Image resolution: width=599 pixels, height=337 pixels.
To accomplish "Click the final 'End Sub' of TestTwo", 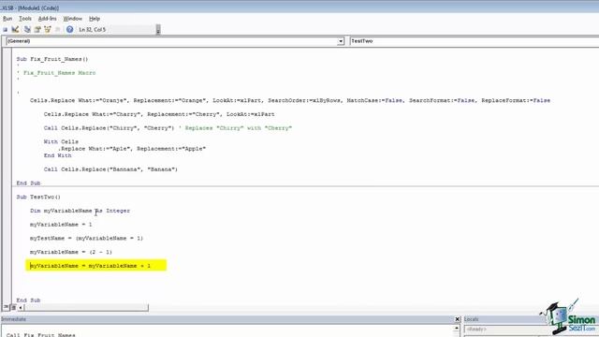I will 28,300.
